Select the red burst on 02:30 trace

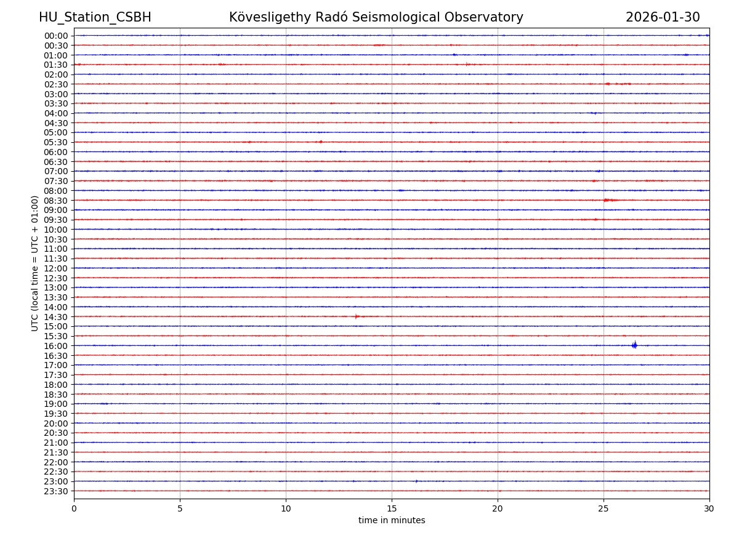[x=616, y=84]
